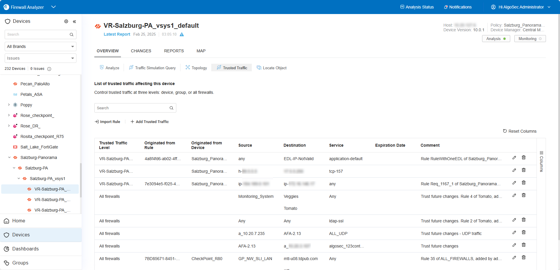Click the trusted traffic Search field
The image size is (560, 270).
tap(132, 108)
